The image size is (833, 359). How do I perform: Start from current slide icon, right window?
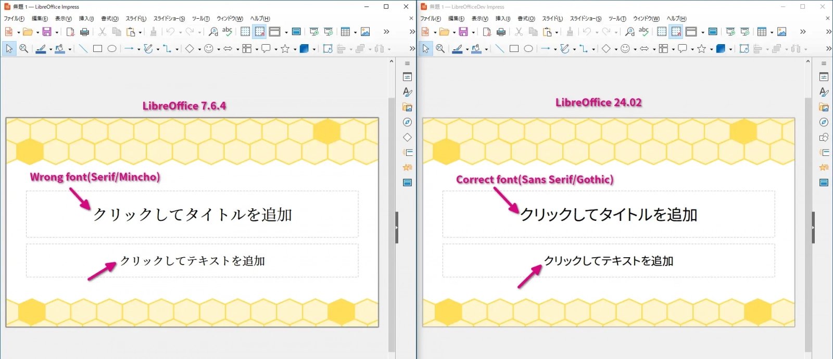[x=745, y=32]
